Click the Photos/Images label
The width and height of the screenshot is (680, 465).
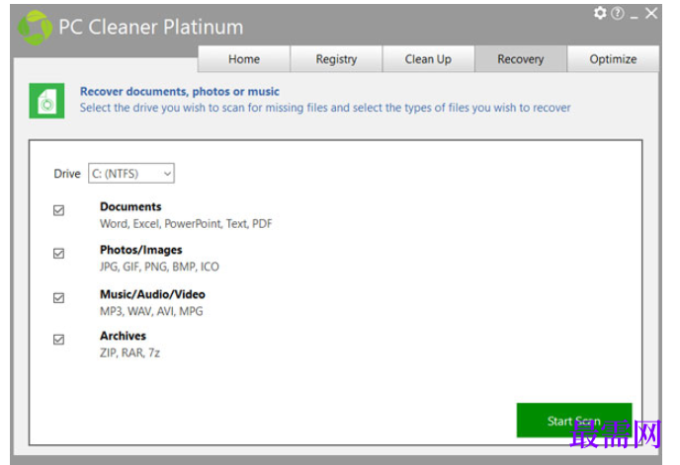coord(141,250)
